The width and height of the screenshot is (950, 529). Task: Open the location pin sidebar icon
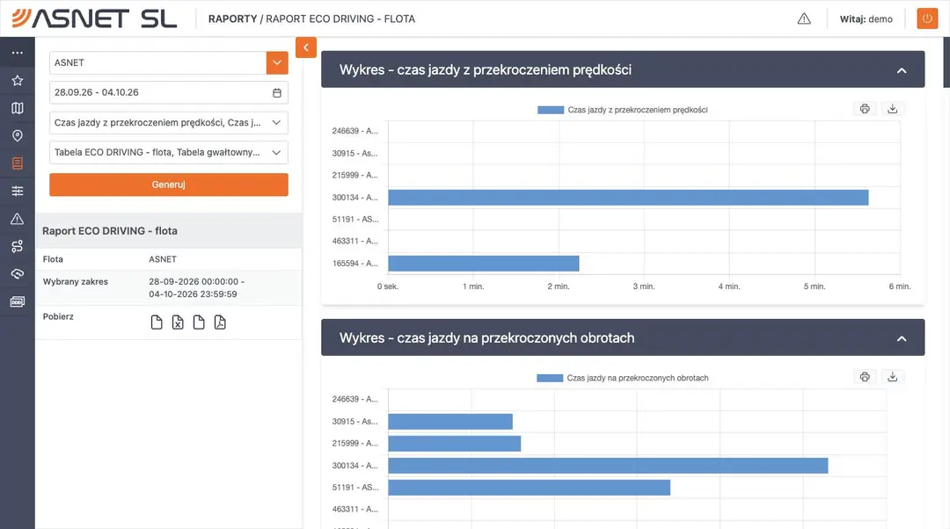tap(17, 135)
